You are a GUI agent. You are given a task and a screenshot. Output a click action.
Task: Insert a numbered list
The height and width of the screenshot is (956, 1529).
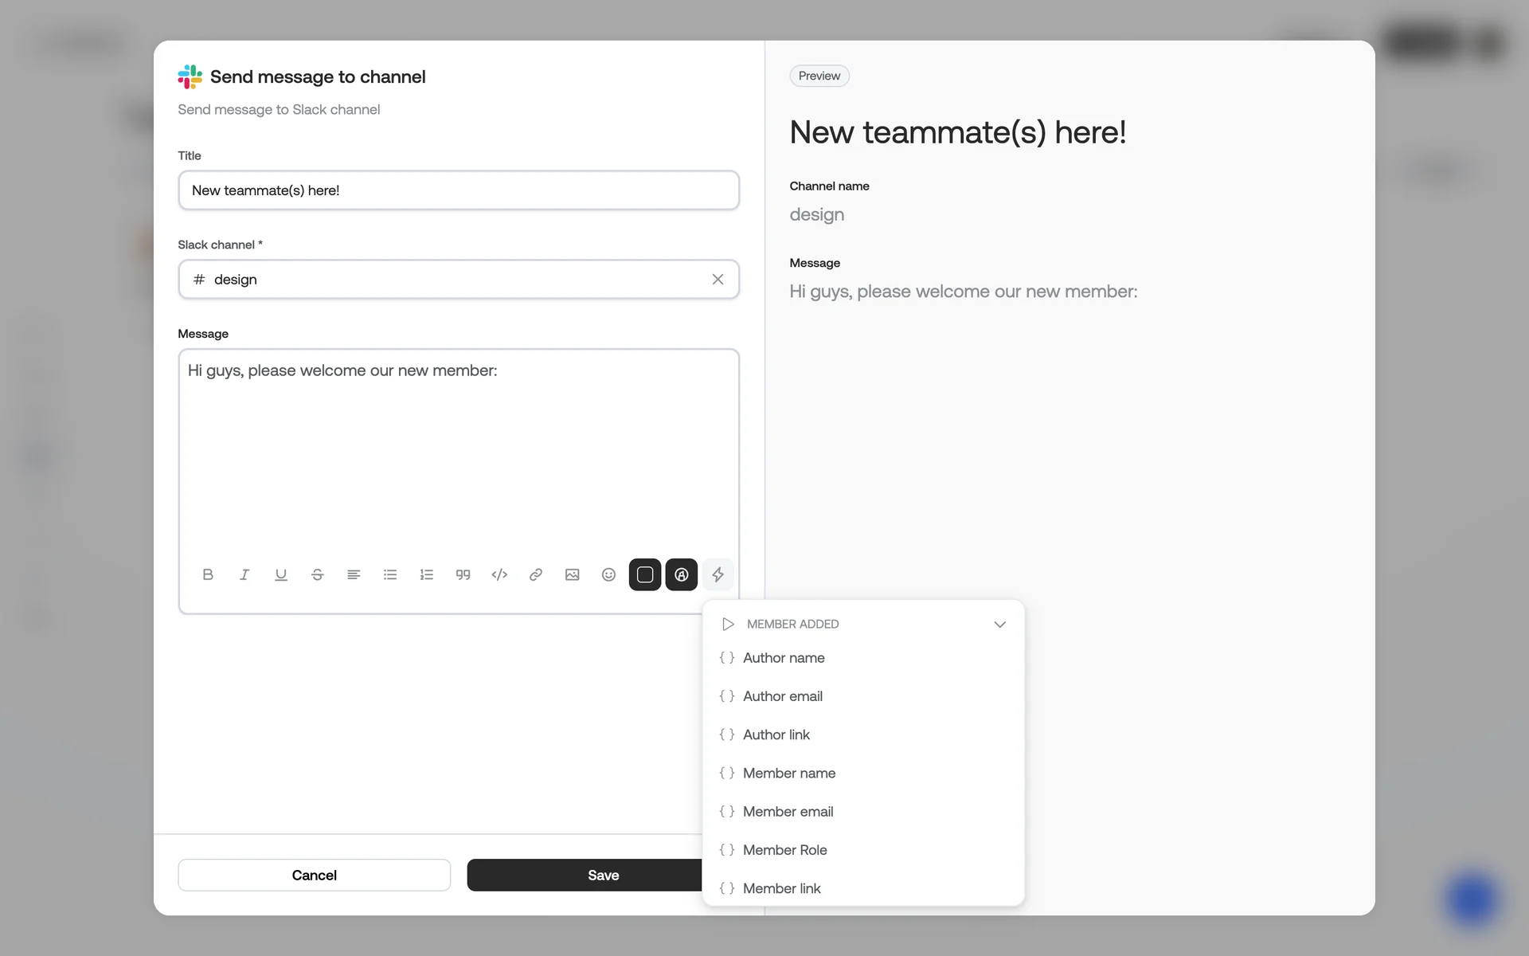point(427,574)
